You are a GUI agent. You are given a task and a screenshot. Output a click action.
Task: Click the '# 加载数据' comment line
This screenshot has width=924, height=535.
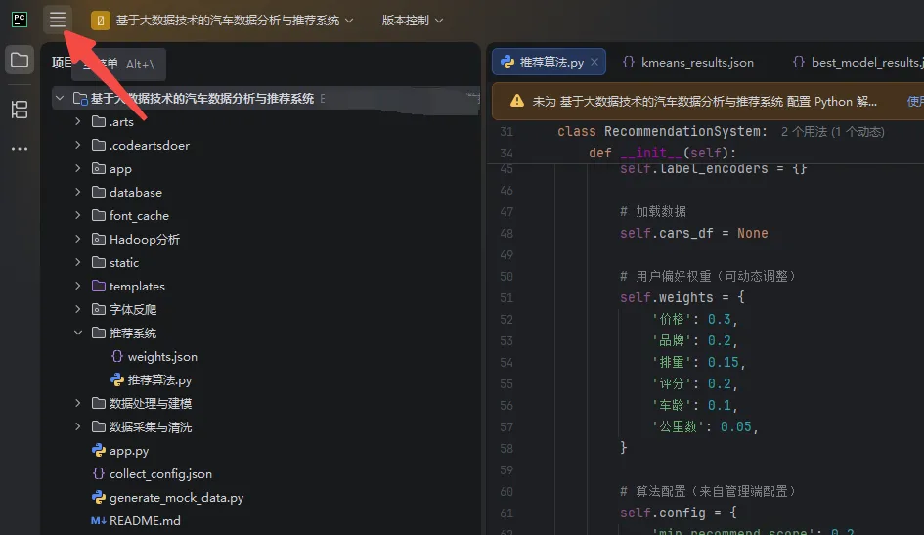pos(653,211)
